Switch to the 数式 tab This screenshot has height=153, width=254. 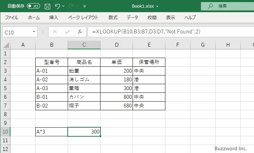[x=113, y=17]
